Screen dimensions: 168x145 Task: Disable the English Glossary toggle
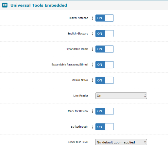coord(105,34)
